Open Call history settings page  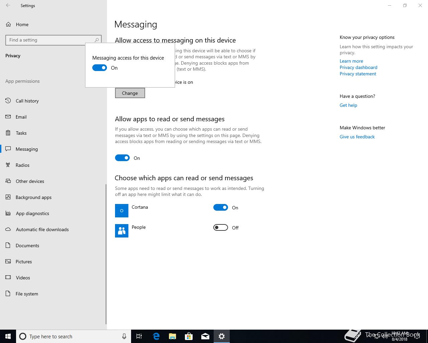53,101
